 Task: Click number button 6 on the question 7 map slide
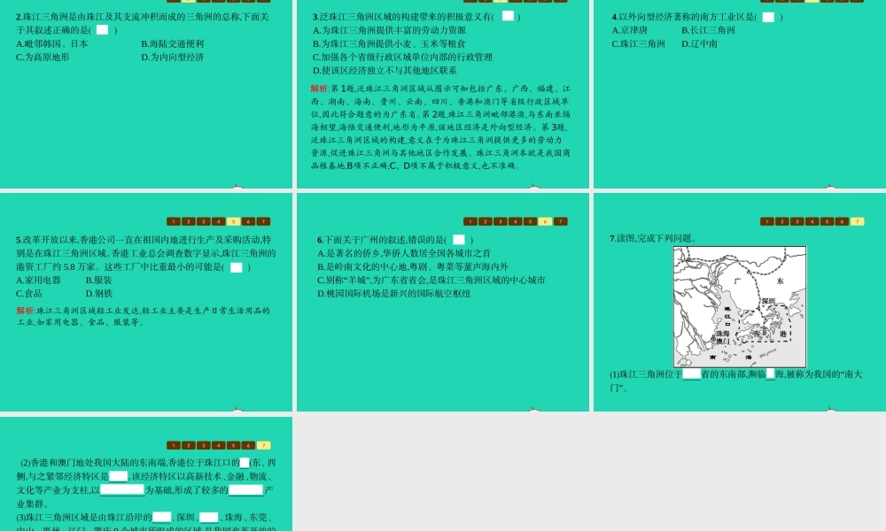(842, 222)
